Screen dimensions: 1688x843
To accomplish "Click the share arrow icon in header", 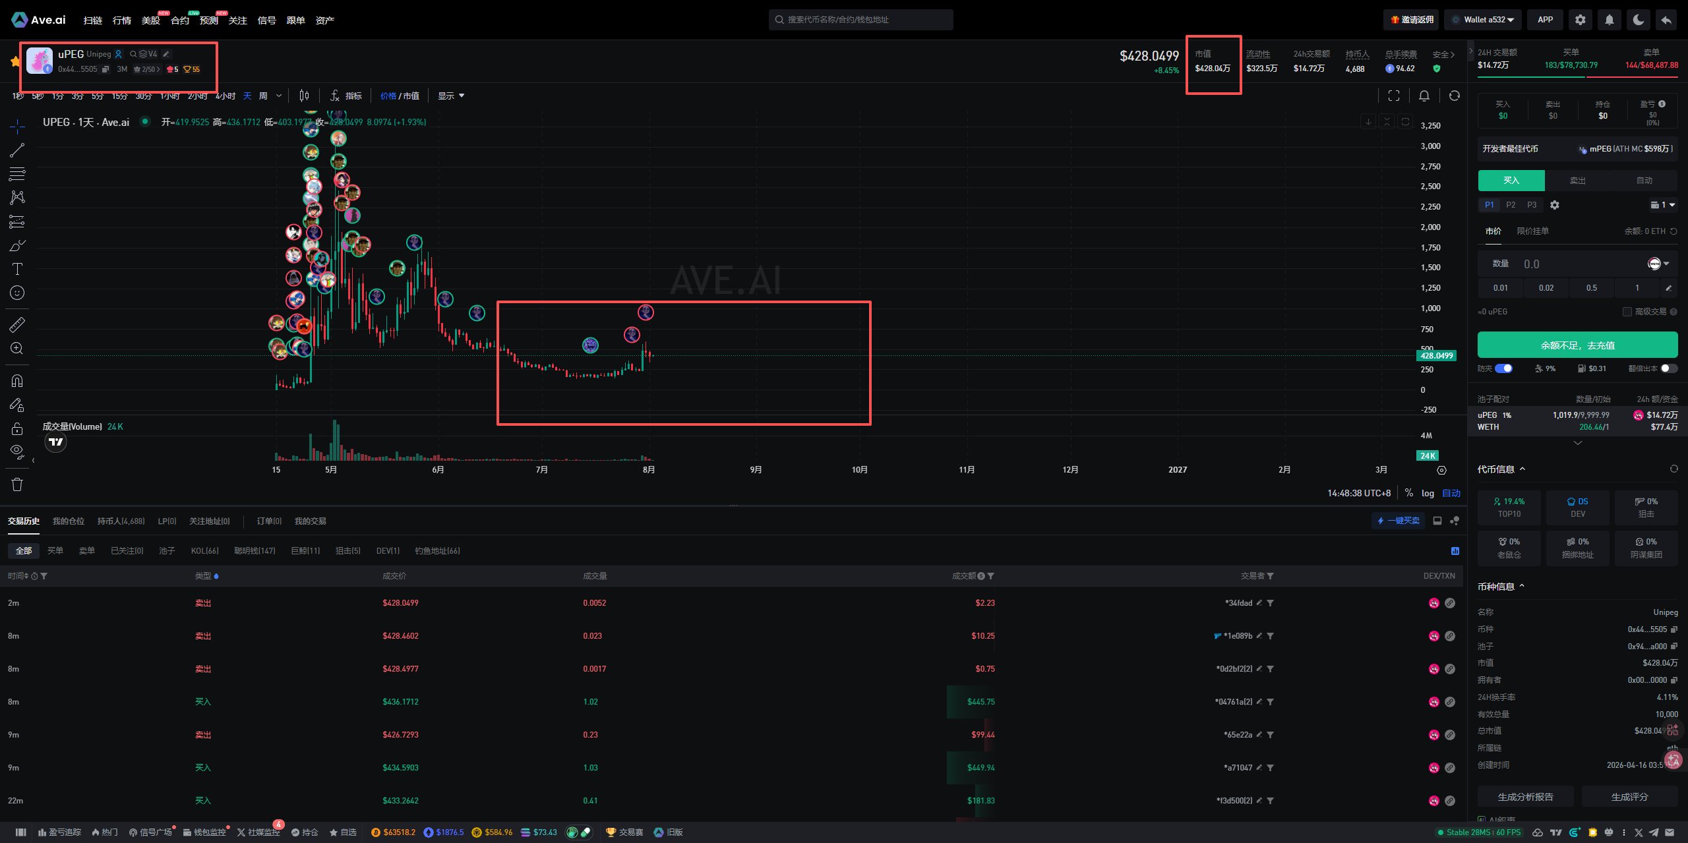I will coord(1666,20).
